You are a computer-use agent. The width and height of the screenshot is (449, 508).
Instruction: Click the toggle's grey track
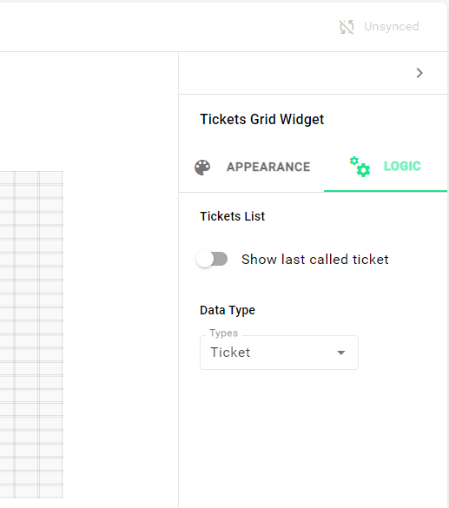coord(221,259)
